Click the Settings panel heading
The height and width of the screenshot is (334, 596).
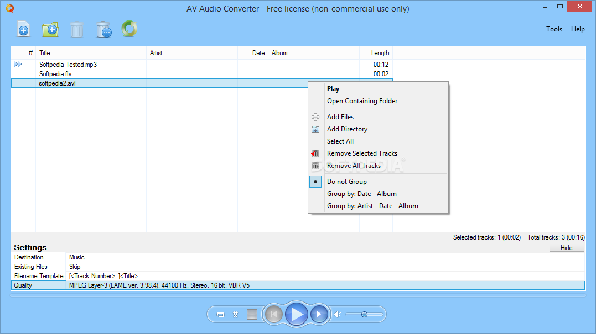pyautogui.click(x=30, y=247)
